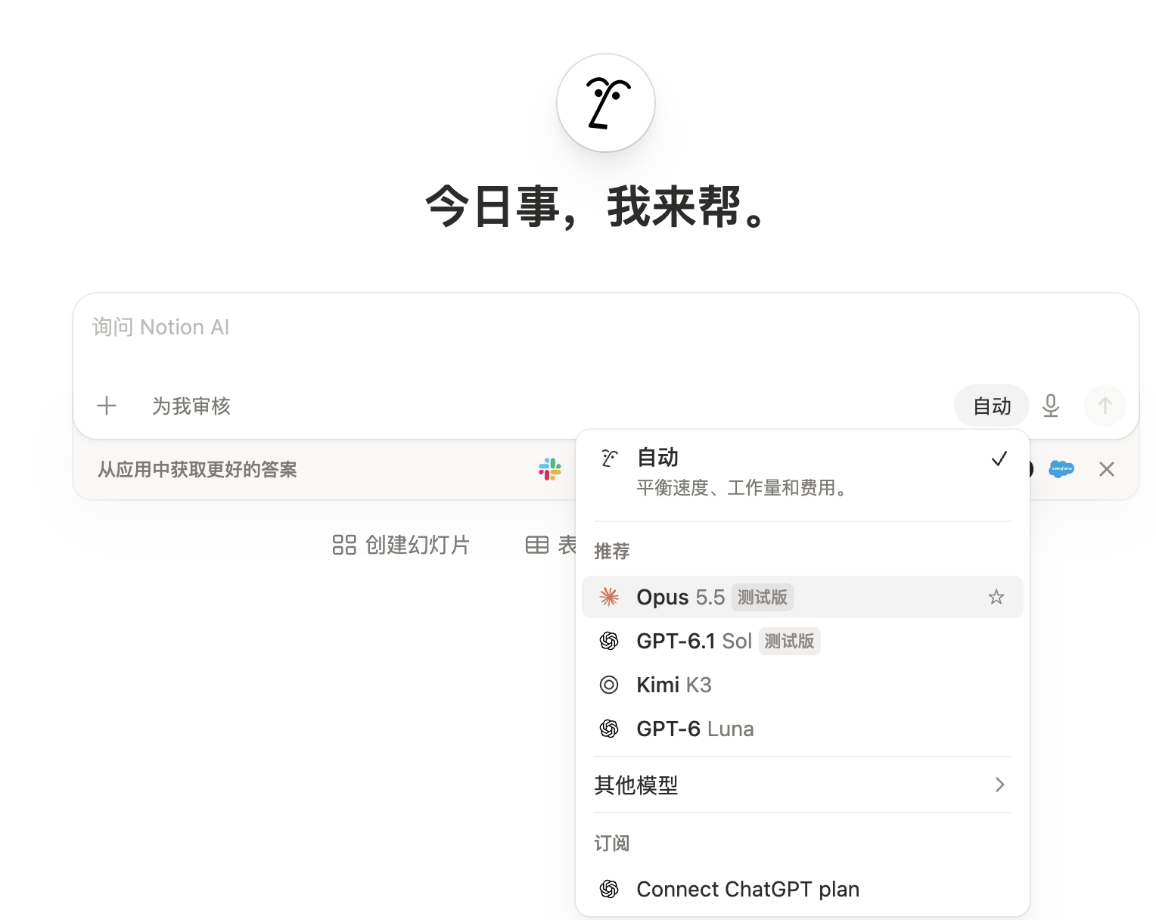Click the 测试版 badge on Opus 5.5

763,597
